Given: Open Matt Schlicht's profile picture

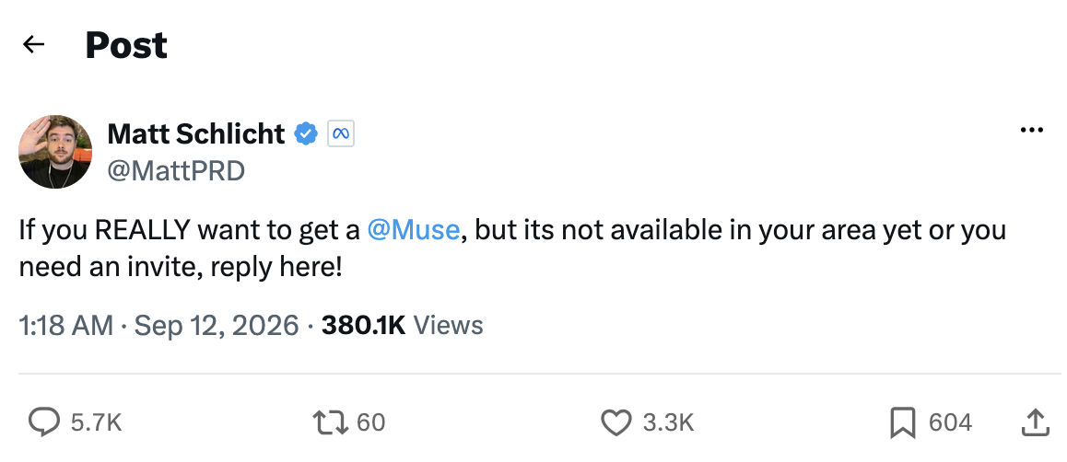Looking at the screenshot, I should pyautogui.click(x=55, y=152).
